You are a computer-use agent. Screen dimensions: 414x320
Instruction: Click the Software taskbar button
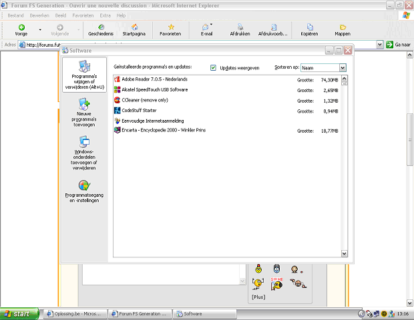pos(205,314)
